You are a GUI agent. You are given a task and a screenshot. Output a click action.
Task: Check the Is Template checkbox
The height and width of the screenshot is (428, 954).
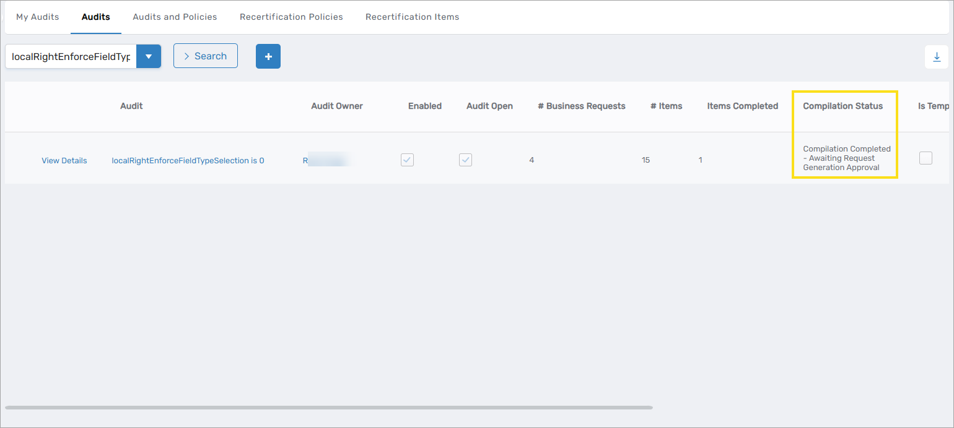[926, 158]
